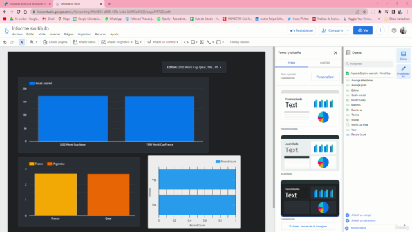The width and height of the screenshot is (412, 232).
Task: Click the Looker Studio logo
Action: click(6, 30)
